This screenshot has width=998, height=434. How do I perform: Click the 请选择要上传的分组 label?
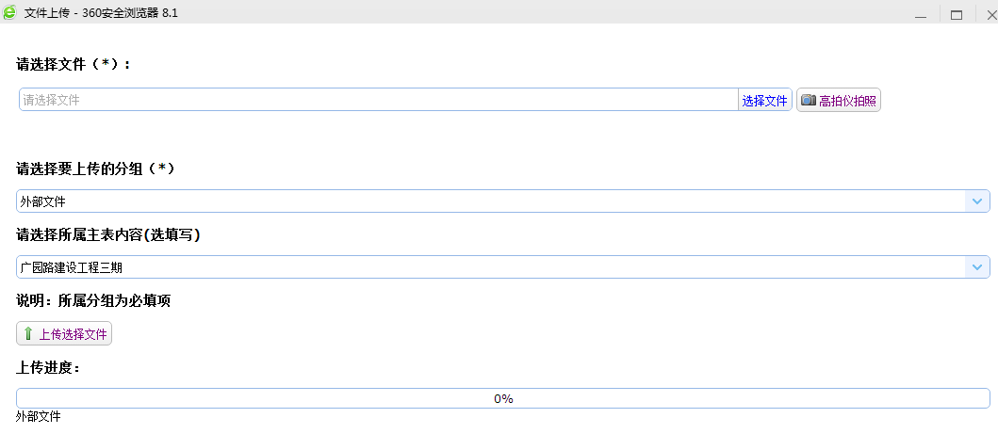(95, 169)
